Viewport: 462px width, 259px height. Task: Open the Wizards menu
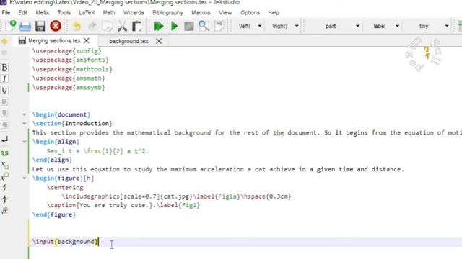point(134,13)
